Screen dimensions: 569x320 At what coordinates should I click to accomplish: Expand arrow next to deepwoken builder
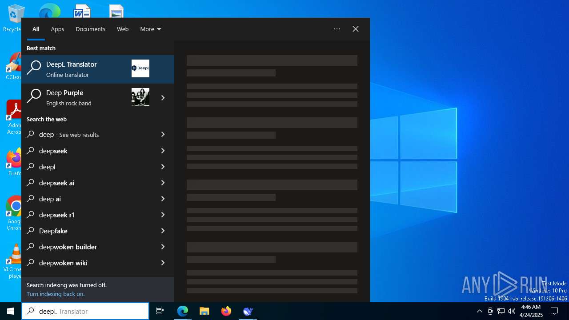tap(163, 247)
